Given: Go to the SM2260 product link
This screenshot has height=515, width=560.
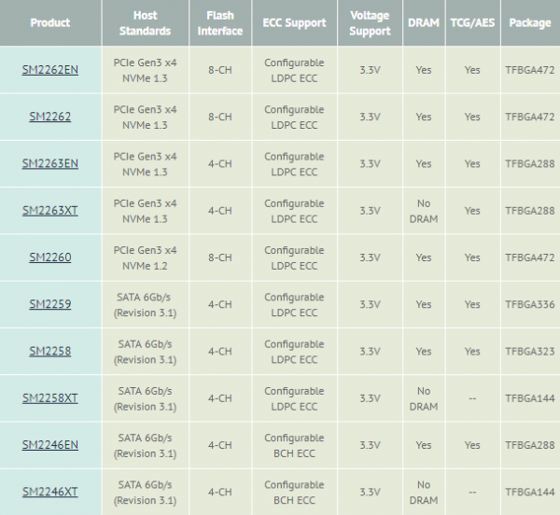Looking at the screenshot, I should [x=50, y=257].
